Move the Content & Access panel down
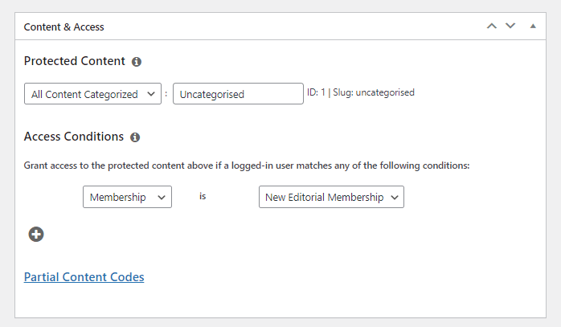561x327 pixels. coord(510,27)
